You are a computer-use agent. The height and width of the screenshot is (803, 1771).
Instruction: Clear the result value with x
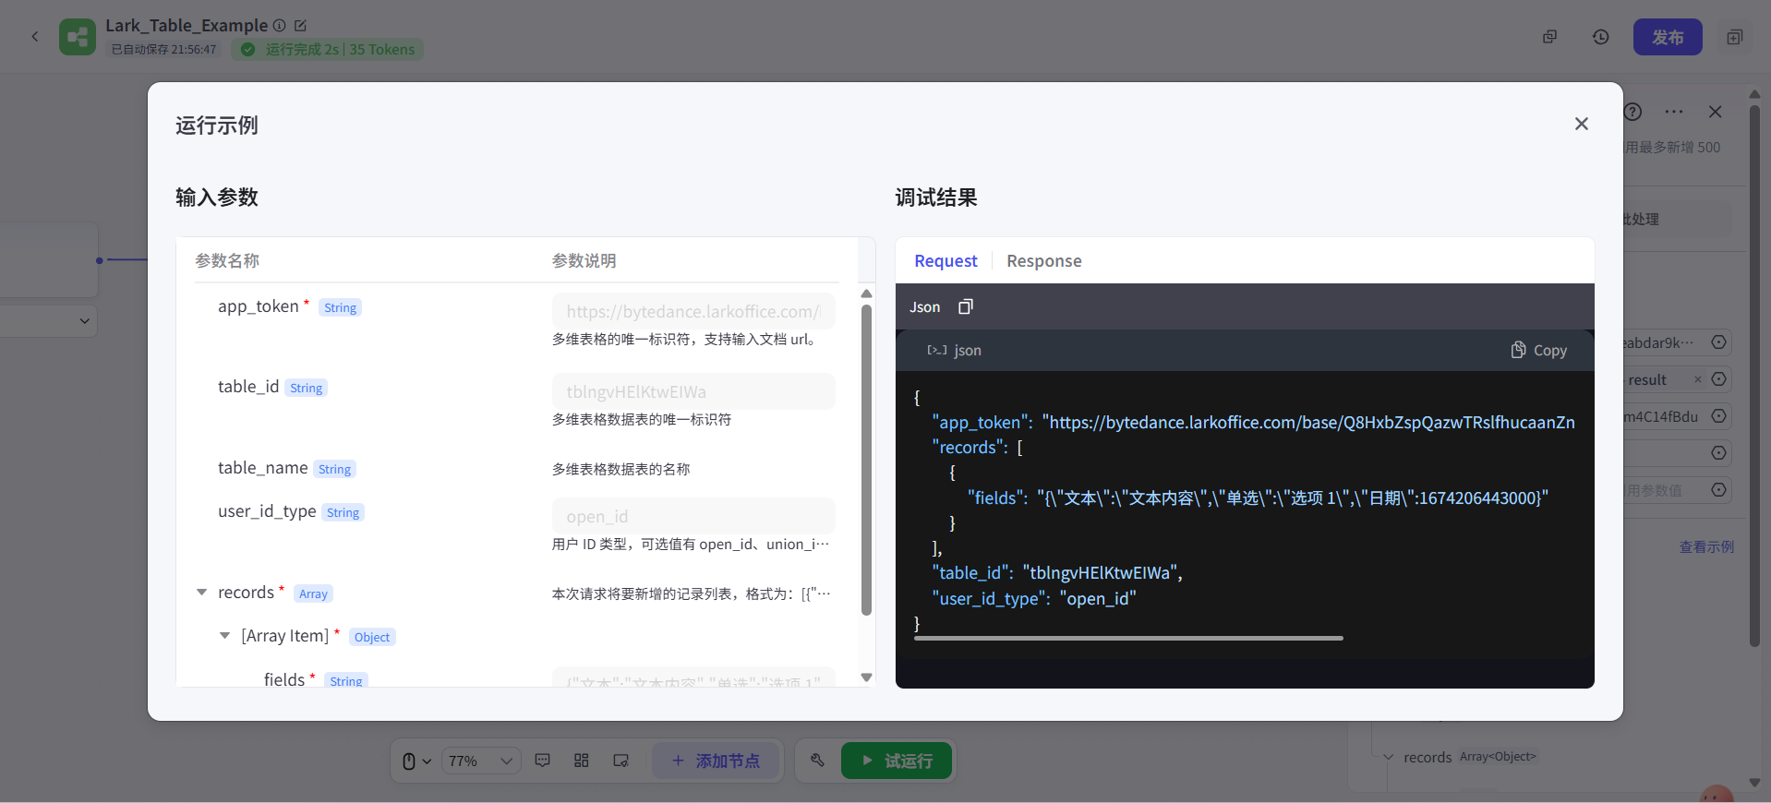point(1697,379)
